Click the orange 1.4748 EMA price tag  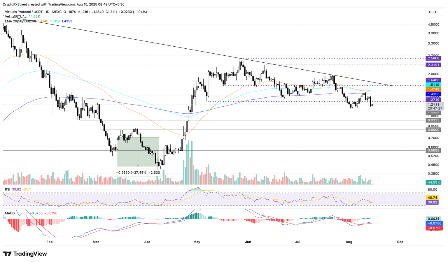point(433,89)
